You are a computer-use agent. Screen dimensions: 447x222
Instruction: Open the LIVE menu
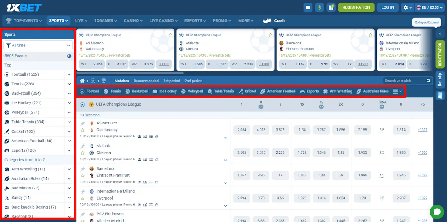click(x=81, y=21)
